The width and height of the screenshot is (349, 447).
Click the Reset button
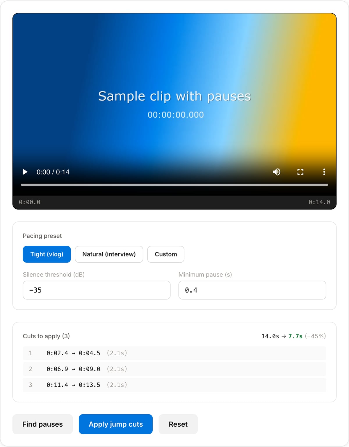[x=178, y=424]
